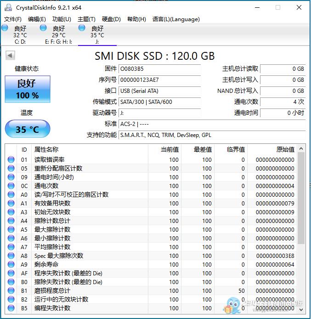This screenshot has height=319, width=311.
Task: Click status dot for A9 剩余寿命
Action: 11,264
